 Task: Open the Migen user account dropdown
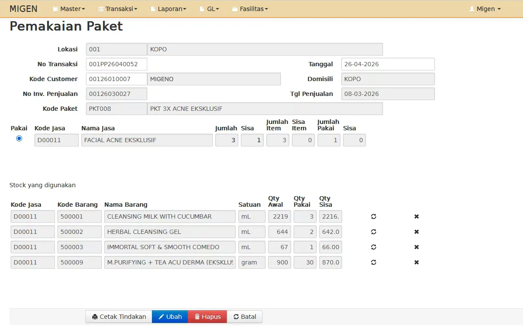coord(485,8)
